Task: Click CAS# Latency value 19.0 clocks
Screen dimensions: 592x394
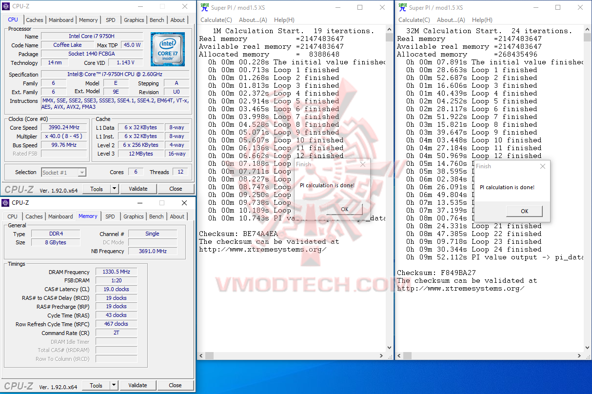Action: click(116, 289)
